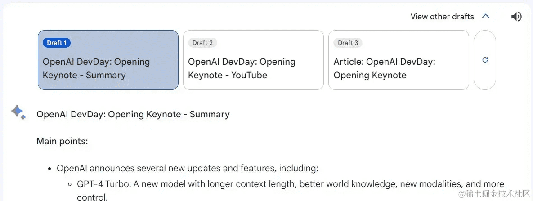Viewport: 533px width, 201px height.
Task: Select the Draft 1 summary card
Action: click(108, 60)
